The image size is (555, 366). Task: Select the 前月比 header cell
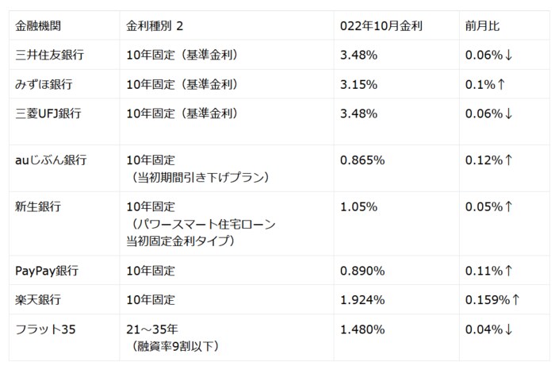[481, 25]
